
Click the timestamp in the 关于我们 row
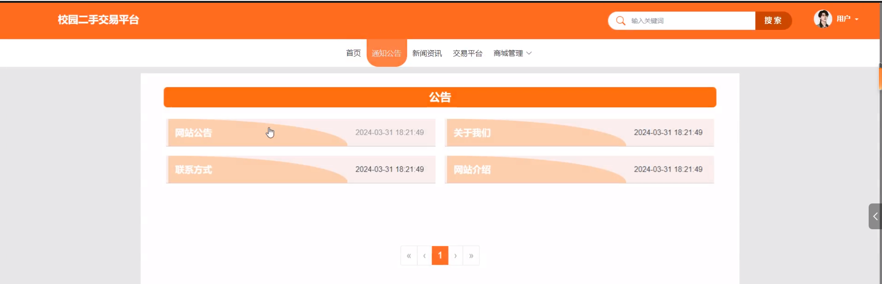click(668, 133)
